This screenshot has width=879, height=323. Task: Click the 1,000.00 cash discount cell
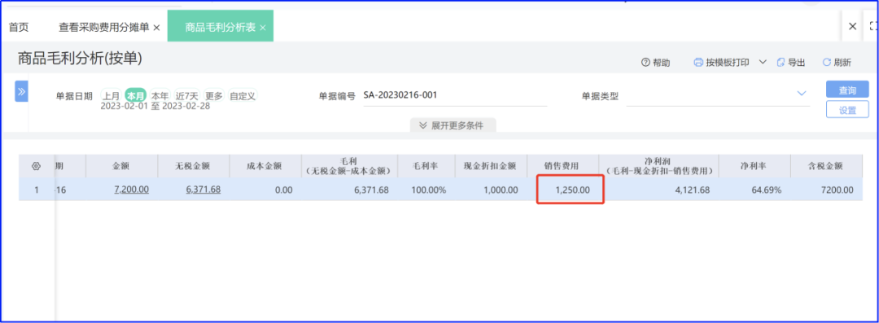491,190
